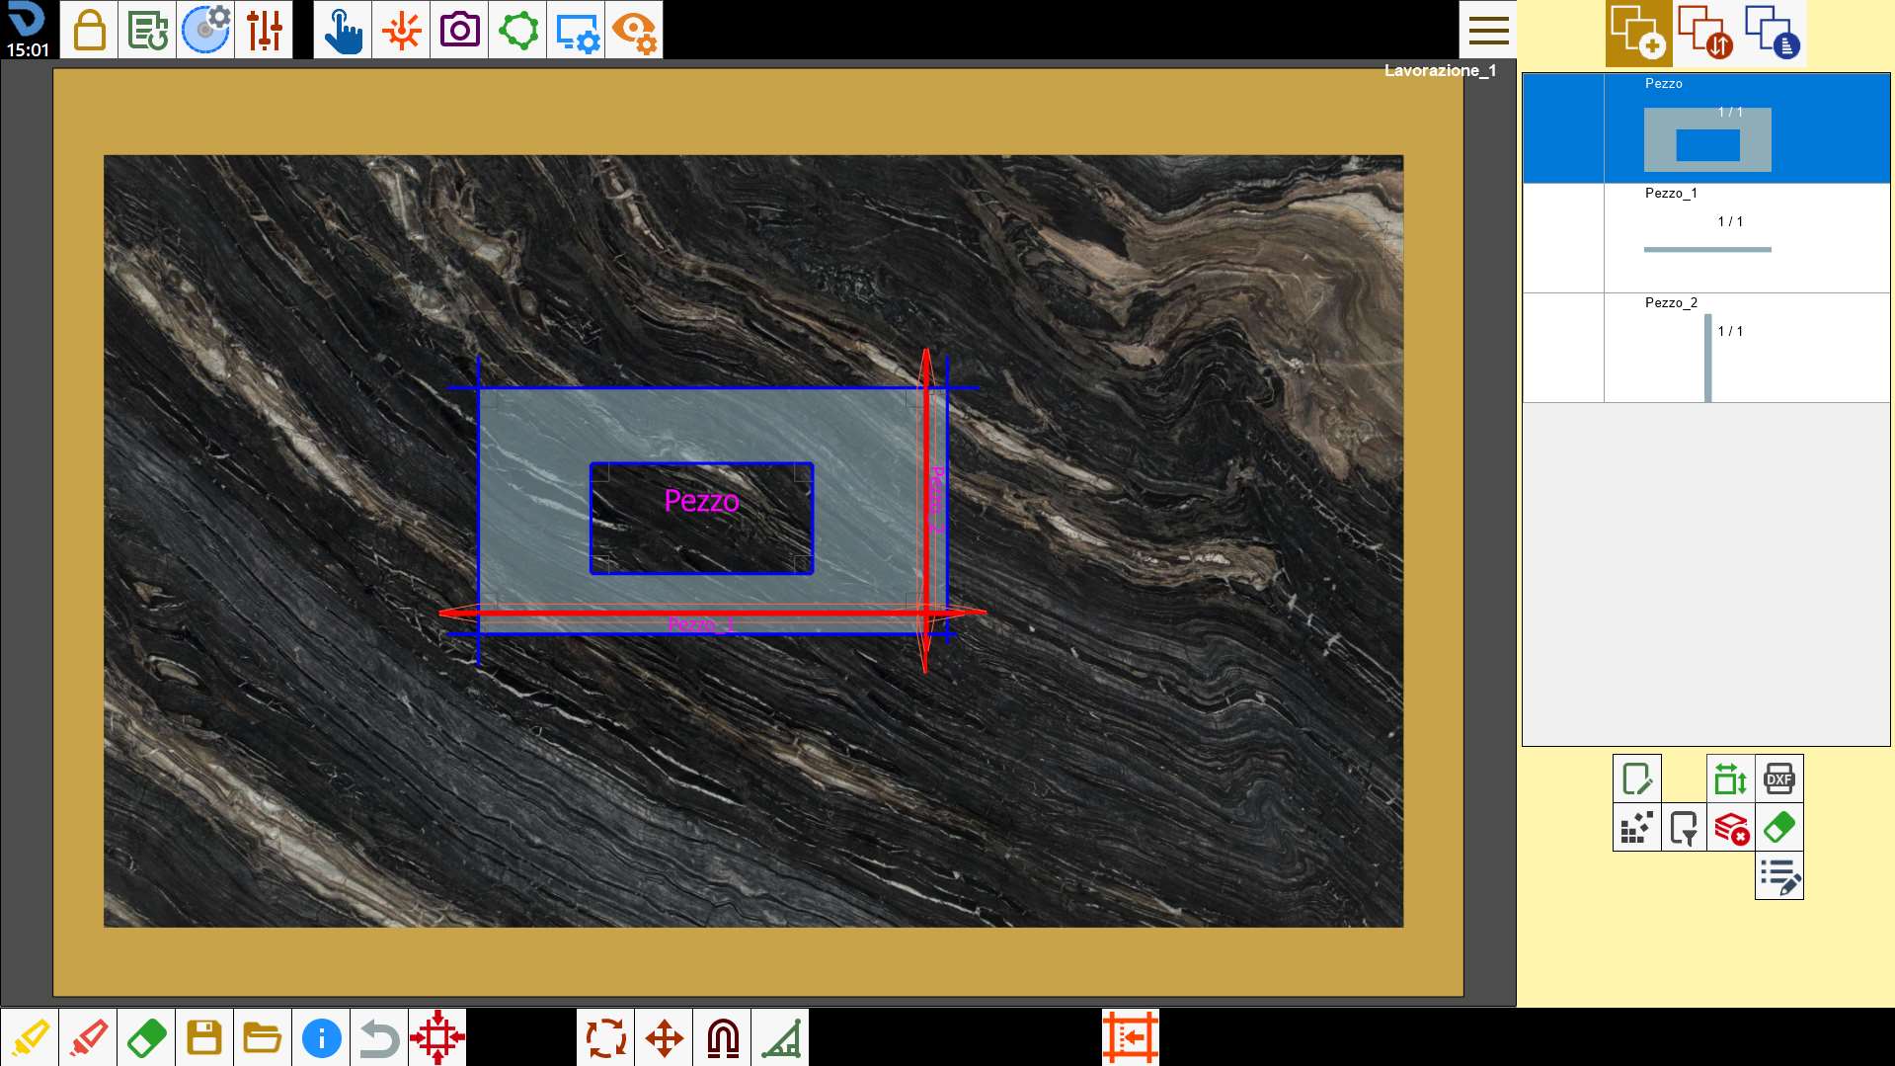The image size is (1895, 1066).
Task: Save using the floppy disk icon
Action: click(204, 1037)
